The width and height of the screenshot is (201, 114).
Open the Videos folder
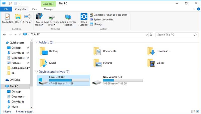156,63
